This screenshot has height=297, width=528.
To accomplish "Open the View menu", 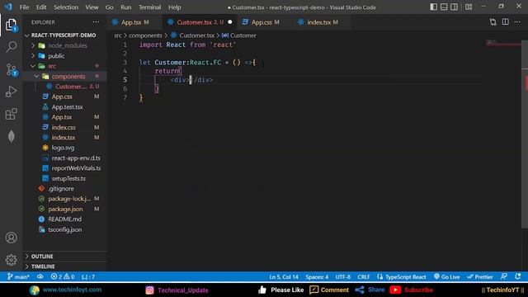I will pyautogui.click(x=92, y=7).
